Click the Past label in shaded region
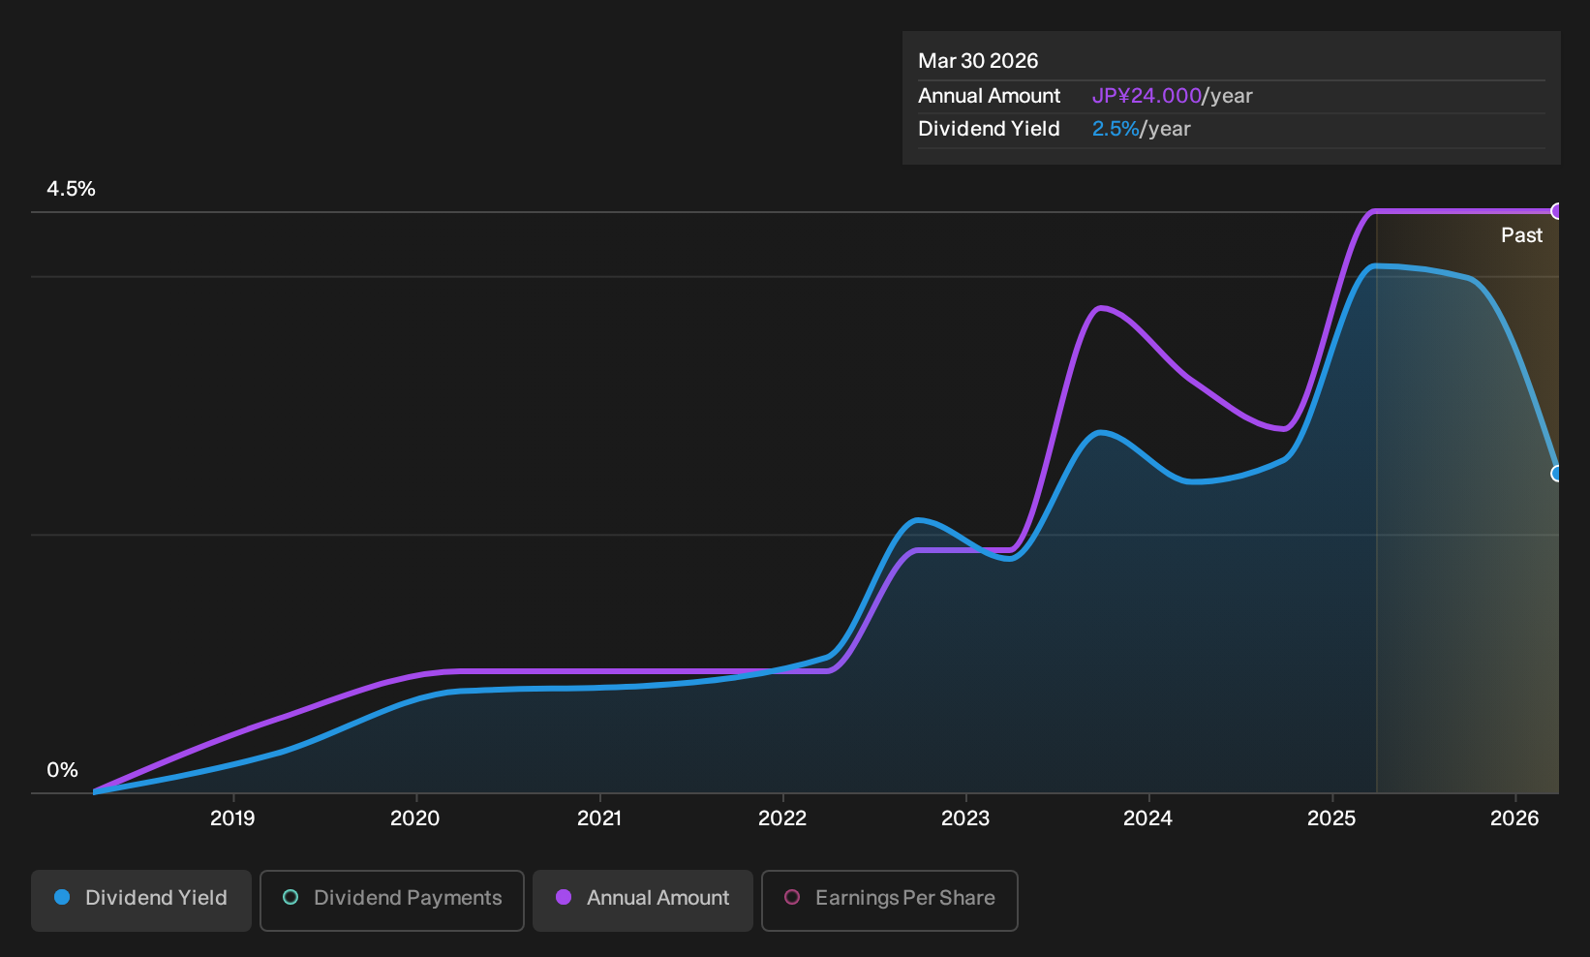Screen dimensions: 1590x957 click(x=1522, y=235)
